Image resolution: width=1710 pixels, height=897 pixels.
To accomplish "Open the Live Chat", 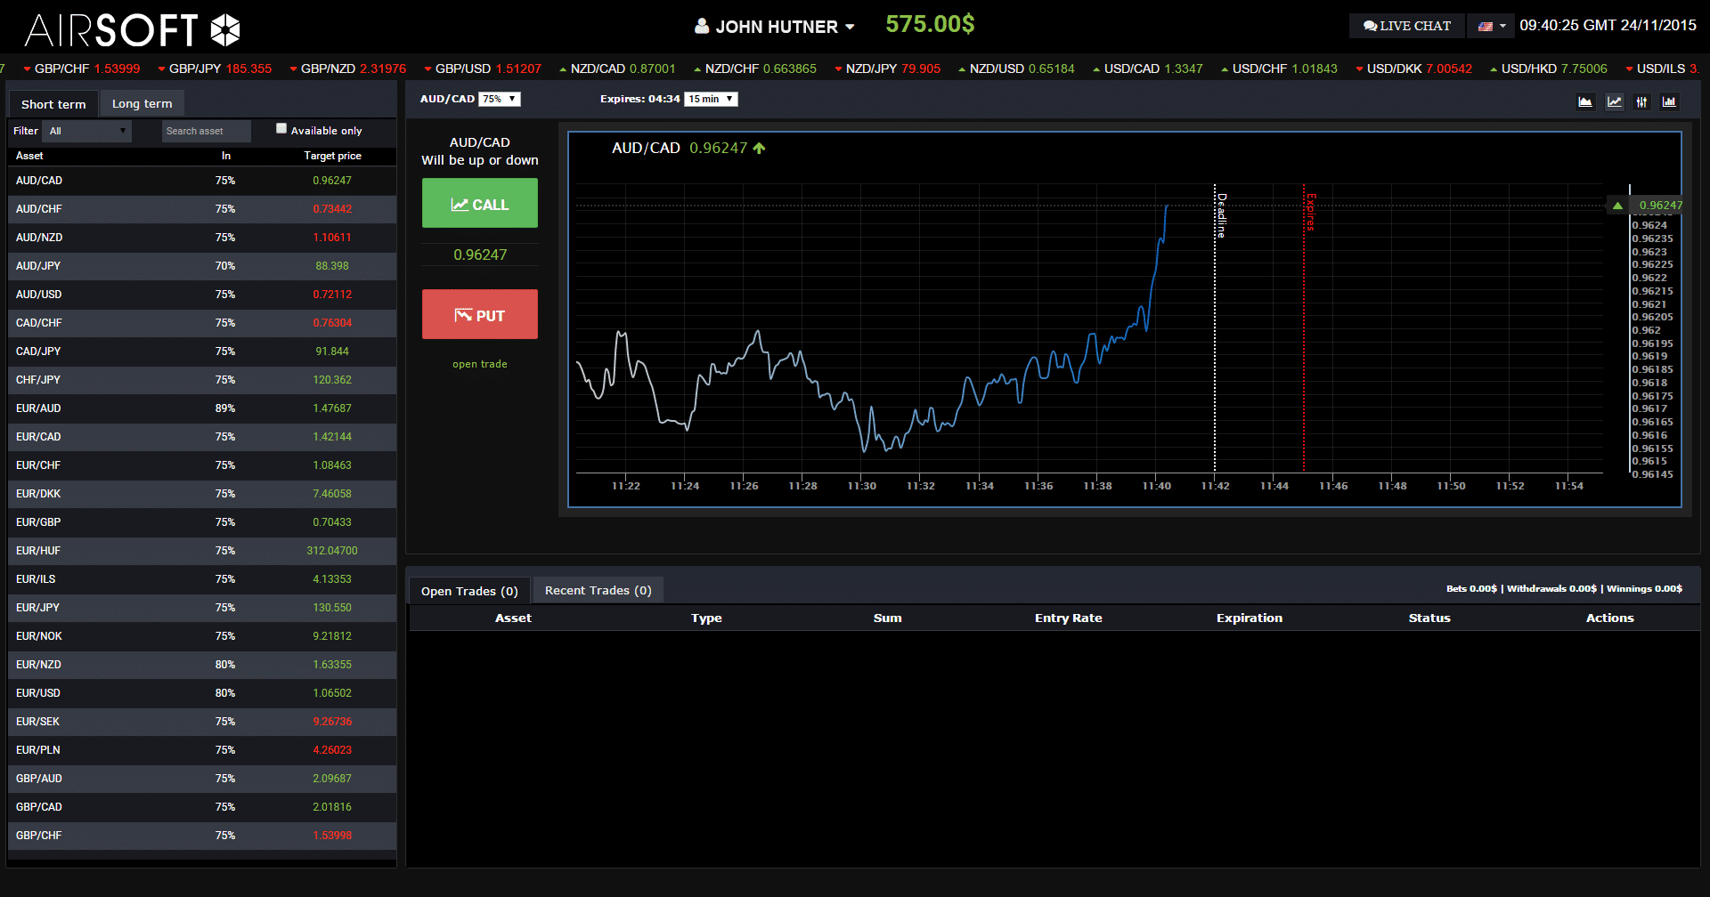I will click(1406, 27).
